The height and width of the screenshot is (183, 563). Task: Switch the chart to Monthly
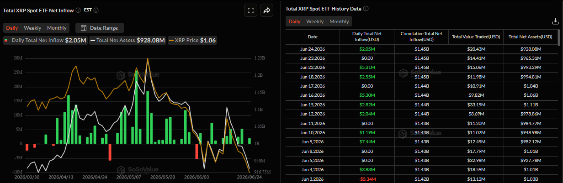click(x=57, y=28)
